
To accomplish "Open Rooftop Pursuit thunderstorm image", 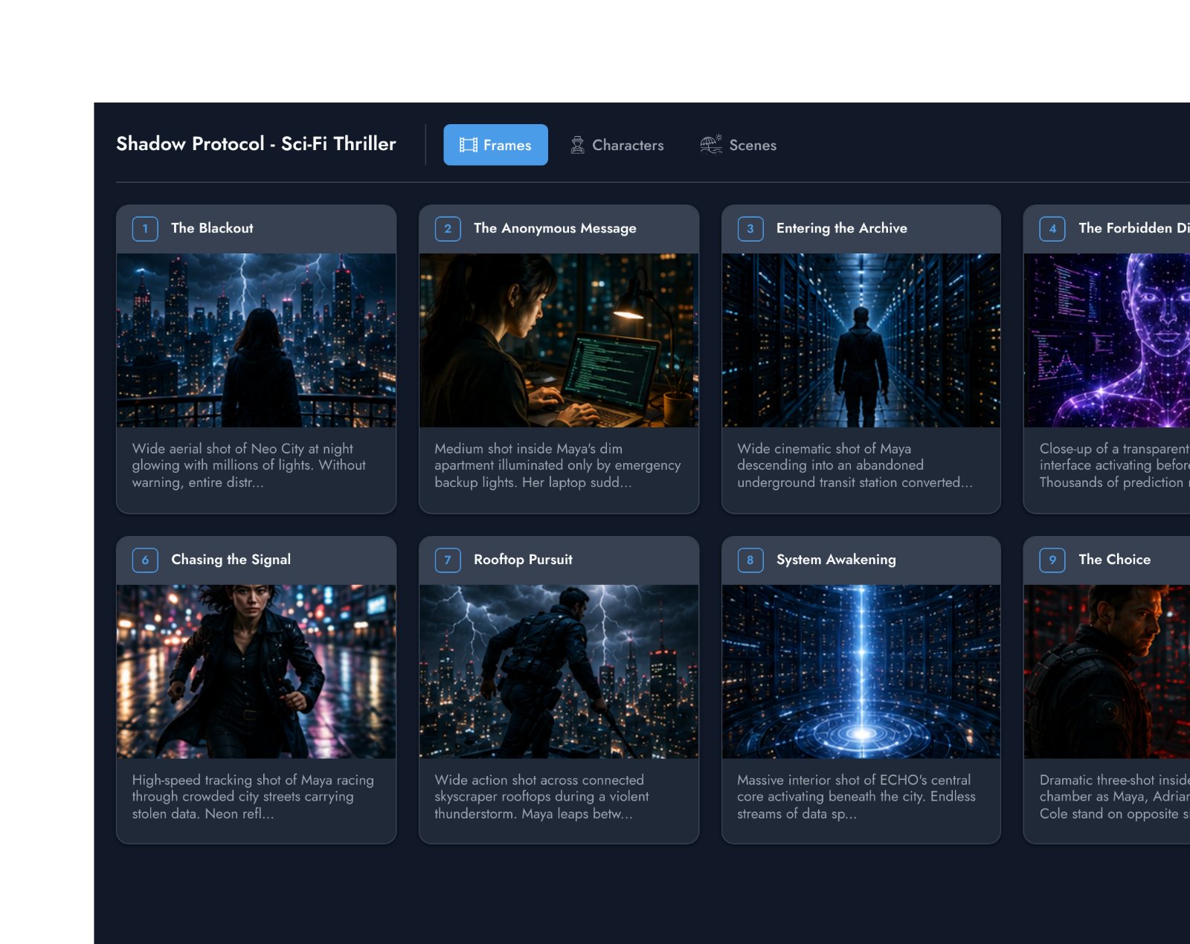I will [559, 672].
